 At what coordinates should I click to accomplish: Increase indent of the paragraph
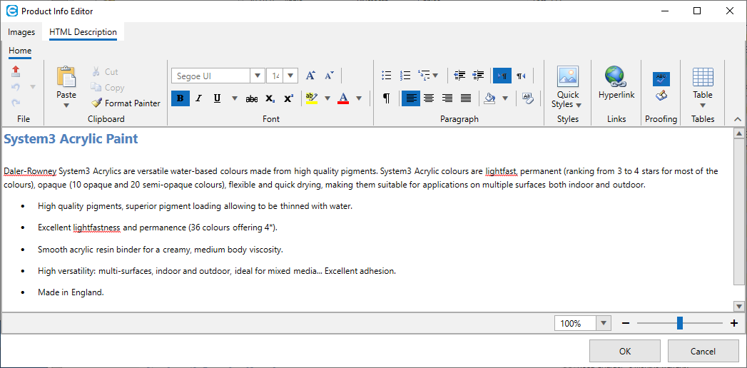(x=478, y=76)
